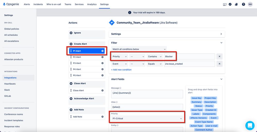Grab the reorder handle of P2 Alert
Viewport: 257px width, 132px height.
71,57
